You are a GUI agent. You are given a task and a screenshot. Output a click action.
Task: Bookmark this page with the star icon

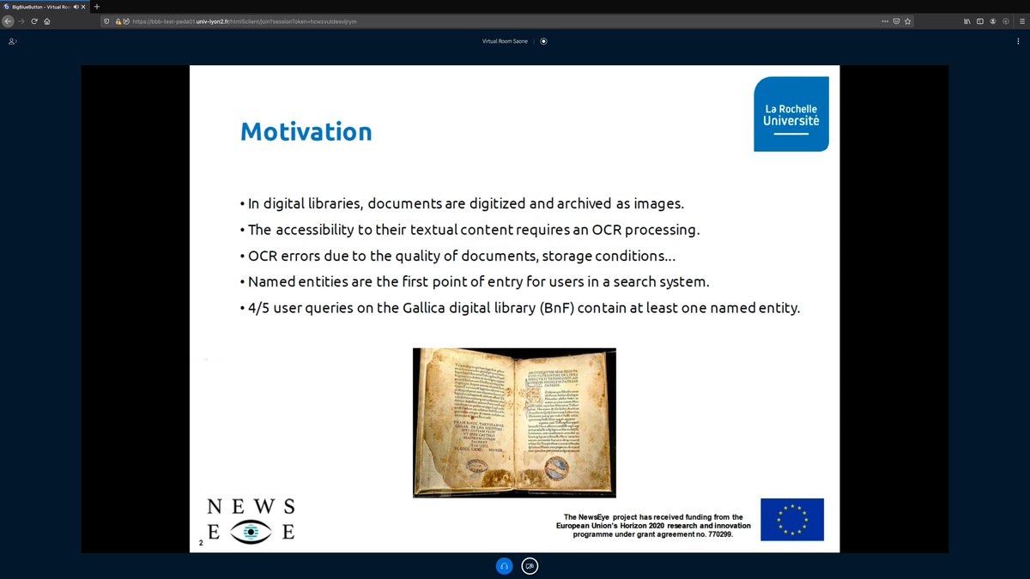[x=907, y=21]
